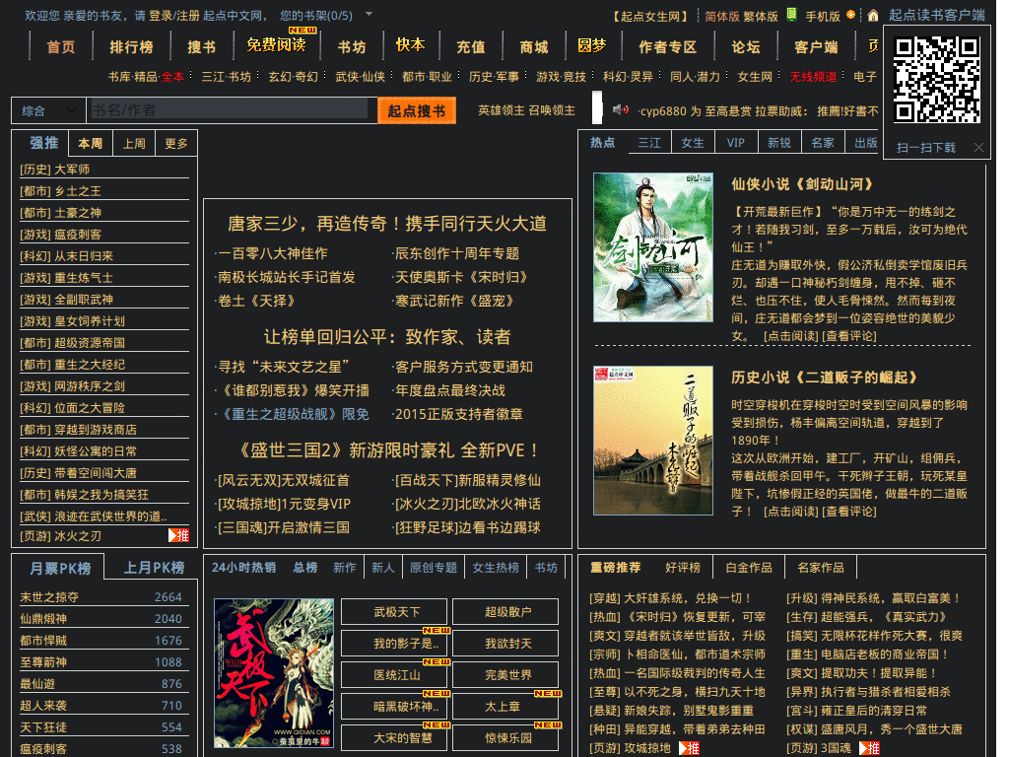This screenshot has width=1009, height=757.
Task: Click the 惊悚乐园 button
Action: coord(505,737)
